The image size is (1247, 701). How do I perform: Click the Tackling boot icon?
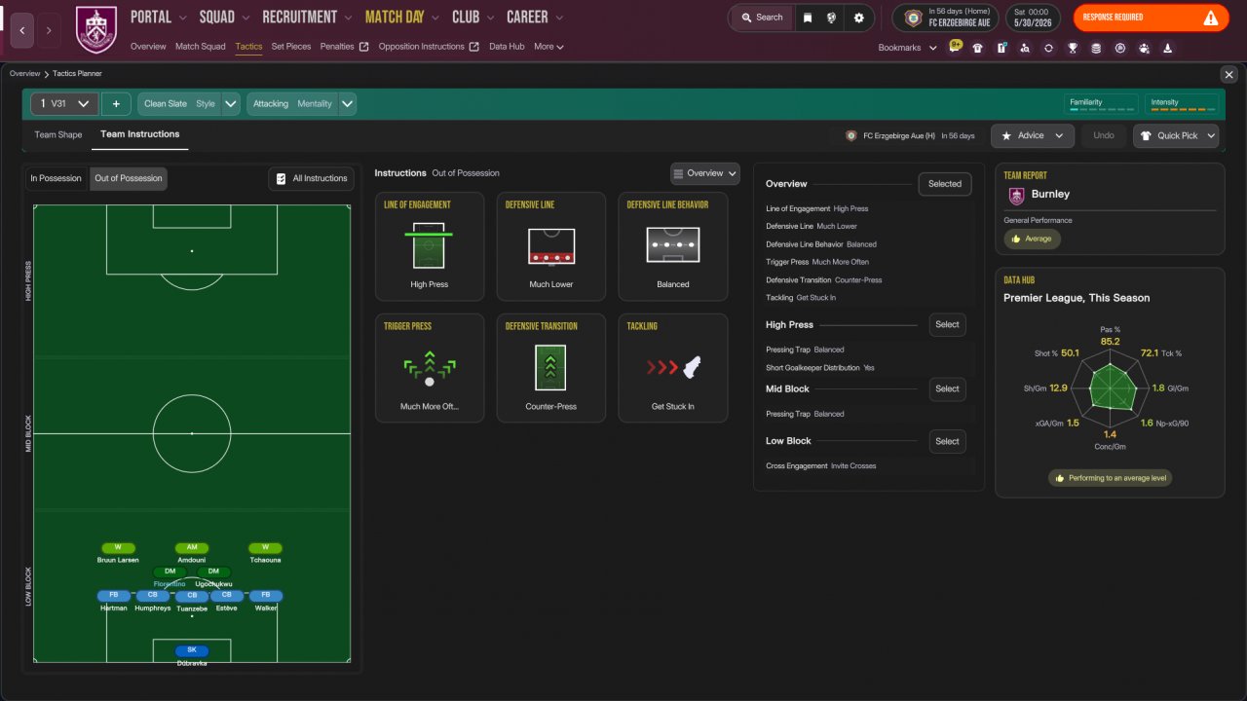tap(673, 368)
